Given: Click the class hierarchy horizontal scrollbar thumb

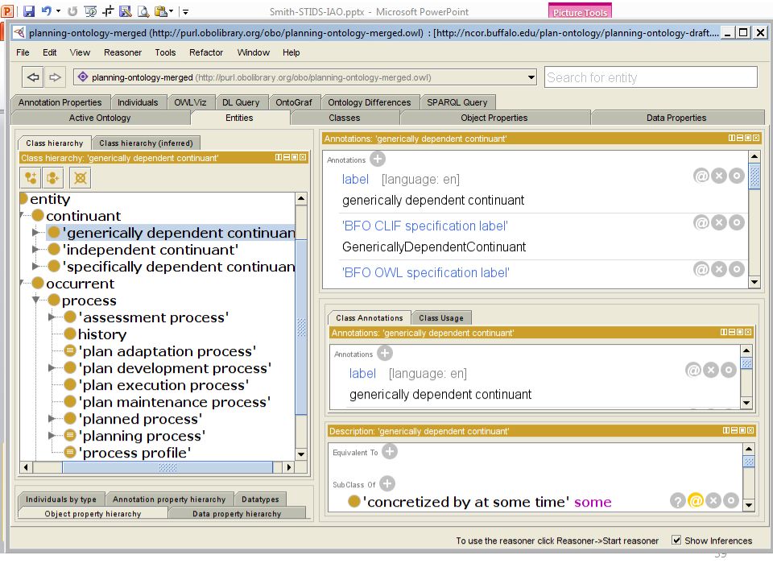Looking at the screenshot, I should click(x=167, y=466).
